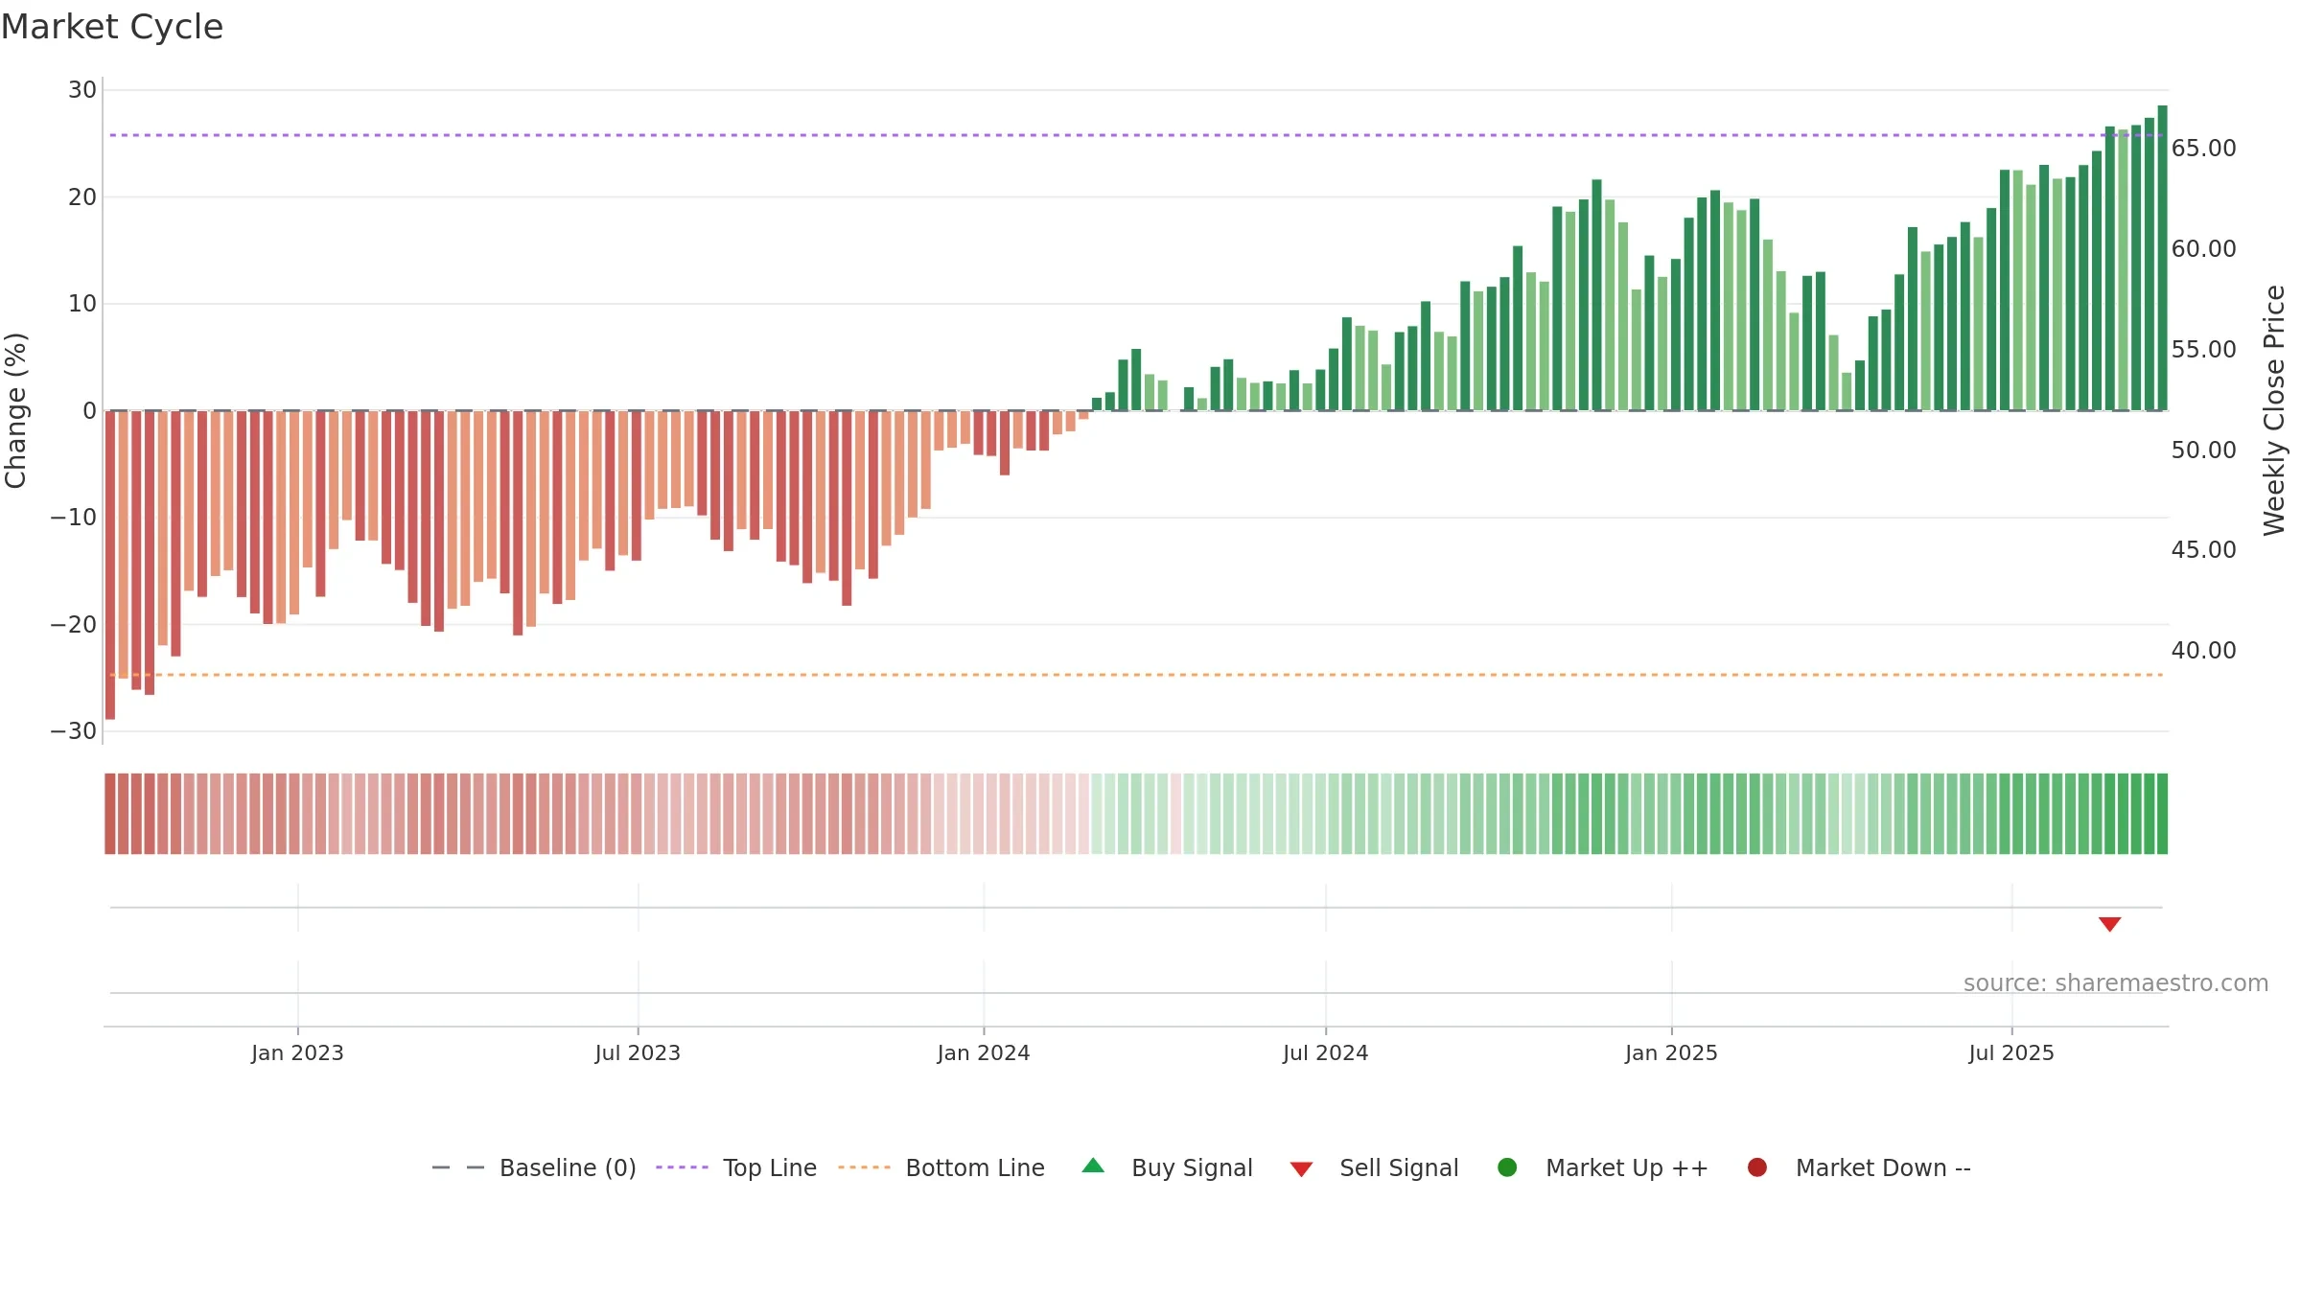Click the 65.00 price axis label

pyautogui.click(x=2203, y=149)
